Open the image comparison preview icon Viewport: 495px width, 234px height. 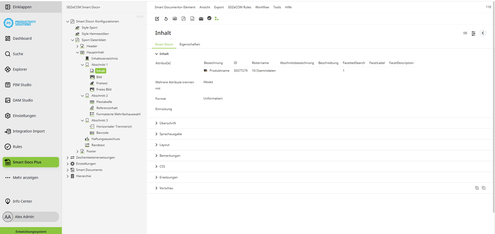tap(175, 19)
